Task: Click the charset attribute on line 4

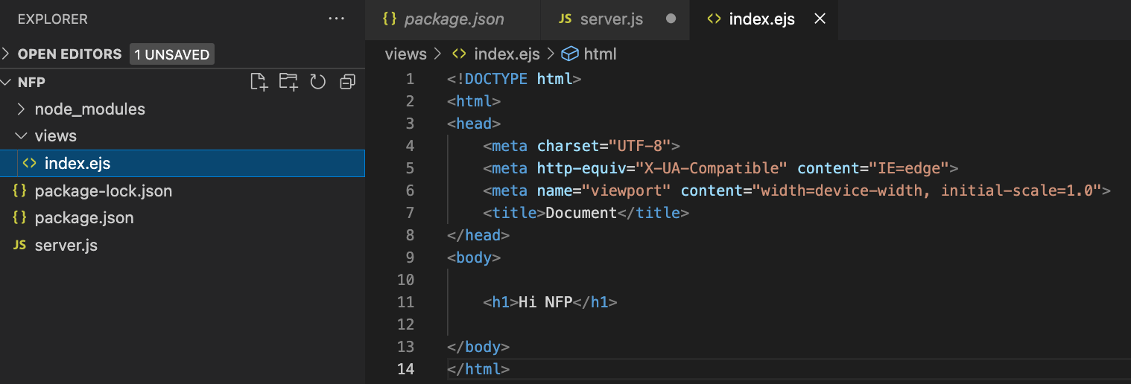Action: pyautogui.click(x=568, y=146)
